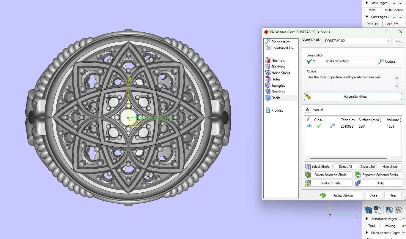Screen dimensions: 406x239
Task: Click the green closed-shell checkmark in list
Action: pyautogui.click(x=319, y=126)
